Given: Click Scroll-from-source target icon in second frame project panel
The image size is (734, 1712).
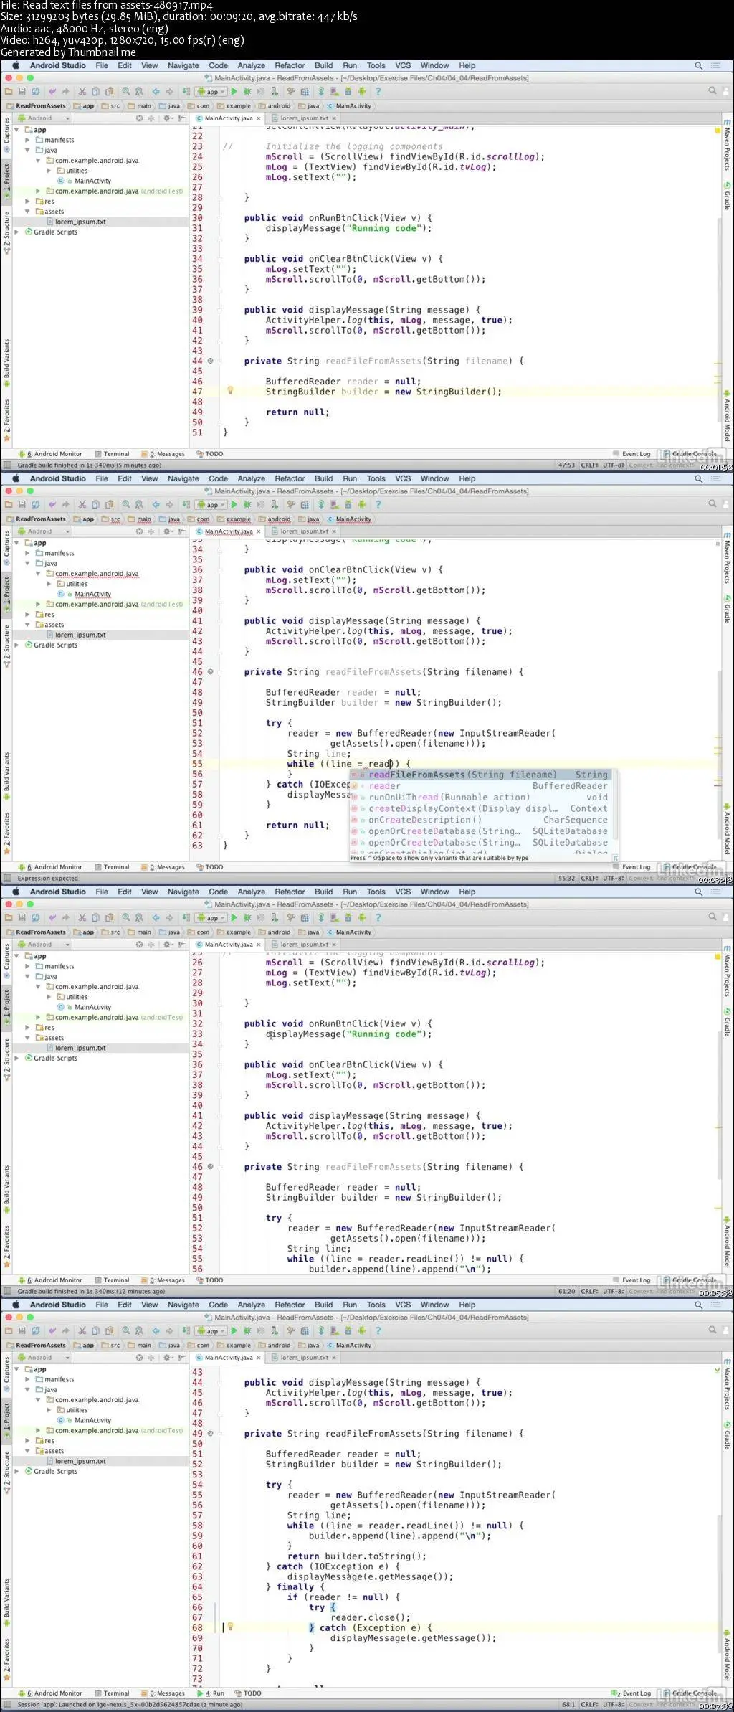Looking at the screenshot, I should (x=139, y=531).
